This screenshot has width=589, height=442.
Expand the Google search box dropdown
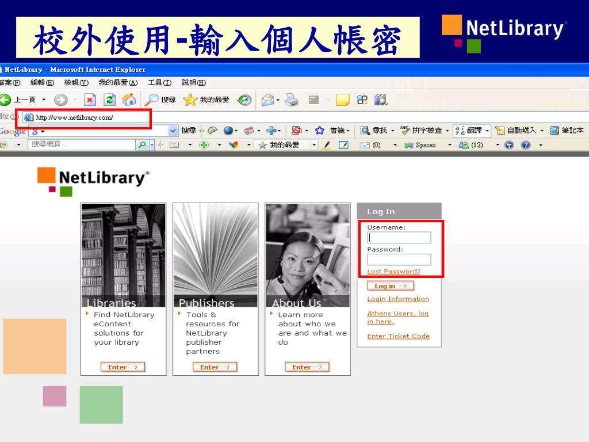(x=173, y=131)
